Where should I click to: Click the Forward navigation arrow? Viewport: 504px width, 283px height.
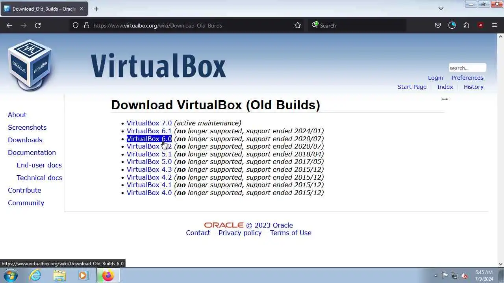24,25
